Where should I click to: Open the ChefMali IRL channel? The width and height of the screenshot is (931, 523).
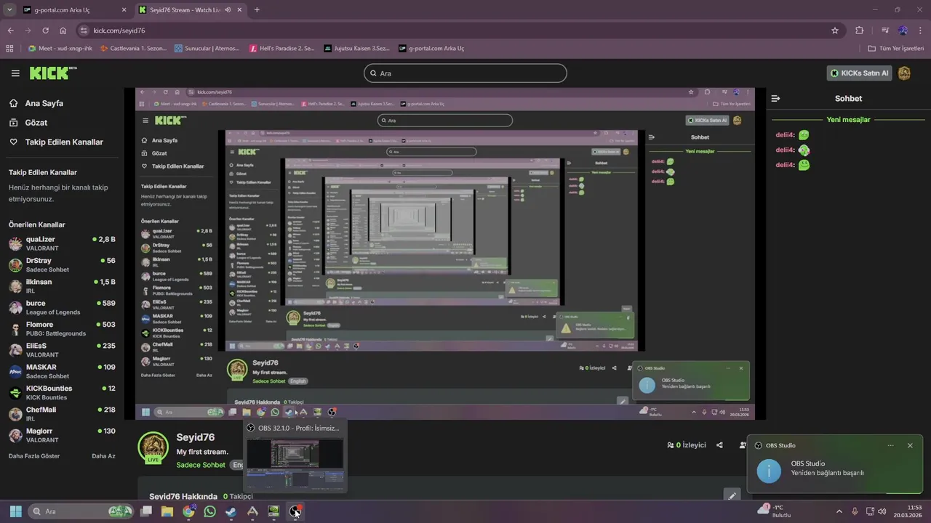tap(62, 413)
